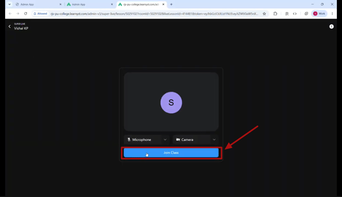Open the browser extensions puzzle icon

tap(275, 14)
